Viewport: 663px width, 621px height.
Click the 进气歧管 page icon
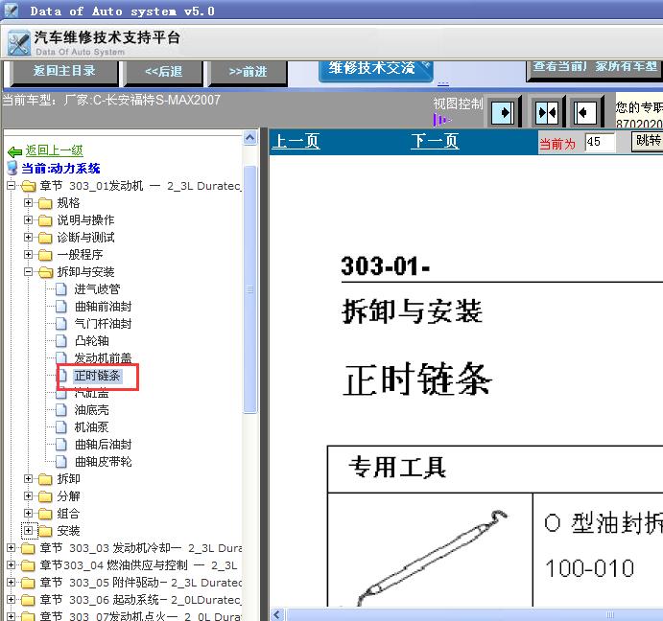point(61,289)
